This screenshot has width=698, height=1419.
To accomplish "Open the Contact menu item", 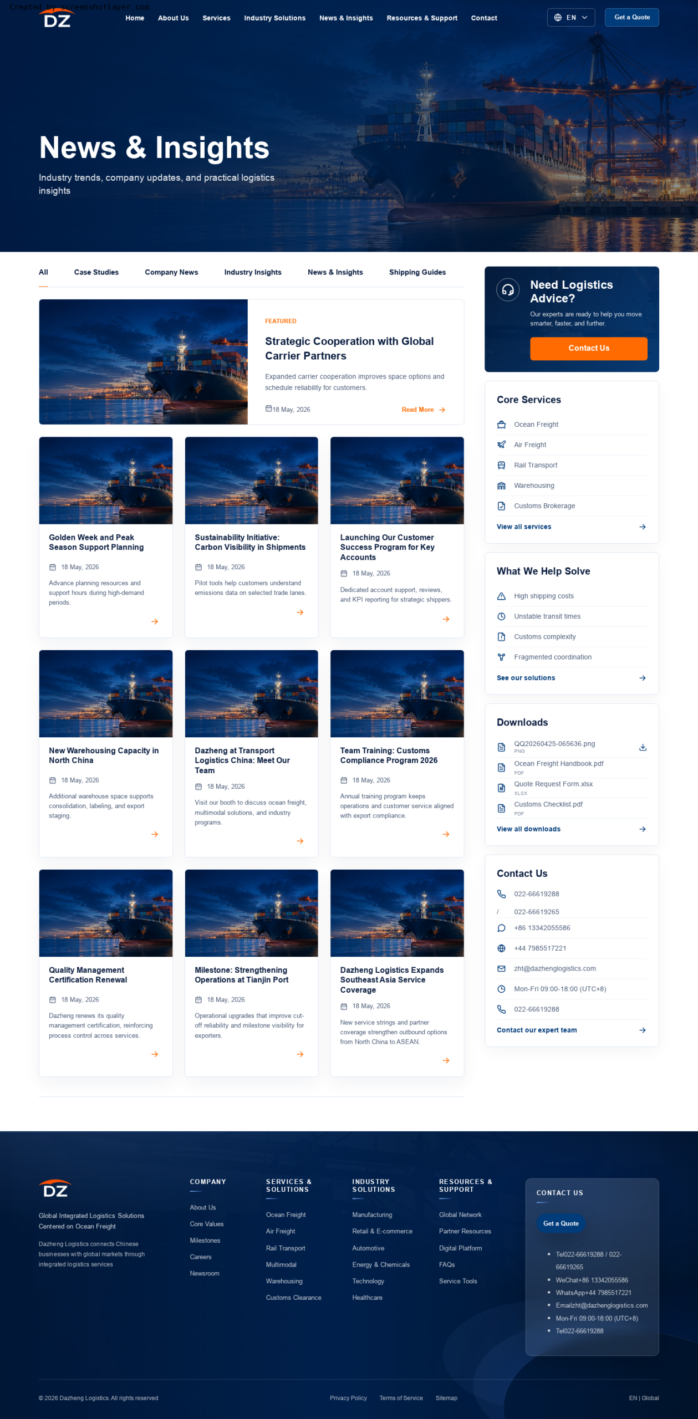I will click(484, 18).
